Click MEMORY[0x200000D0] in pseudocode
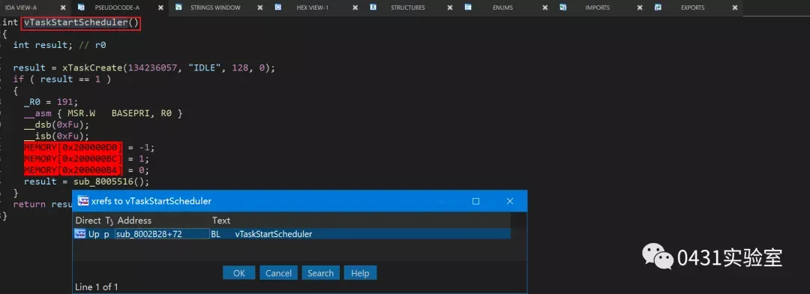Viewport: 810px width, 294px height. 73,147
